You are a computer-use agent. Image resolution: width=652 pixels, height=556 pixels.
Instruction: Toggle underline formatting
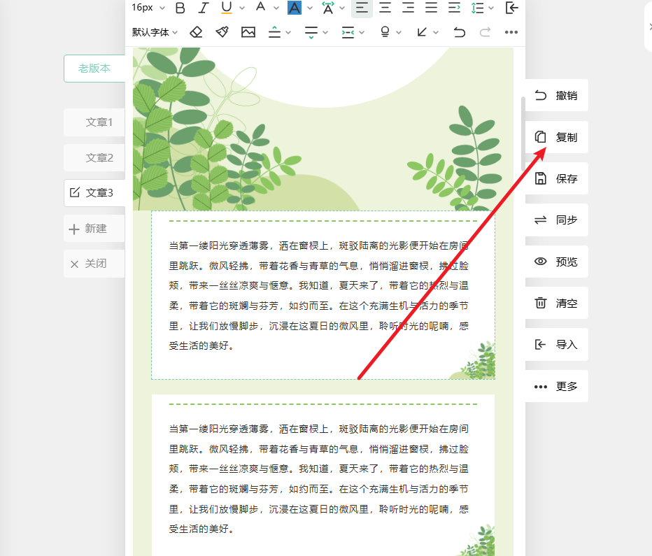[226, 8]
